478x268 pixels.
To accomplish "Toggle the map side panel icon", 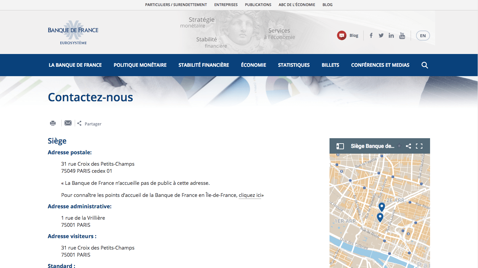I will tap(340, 146).
